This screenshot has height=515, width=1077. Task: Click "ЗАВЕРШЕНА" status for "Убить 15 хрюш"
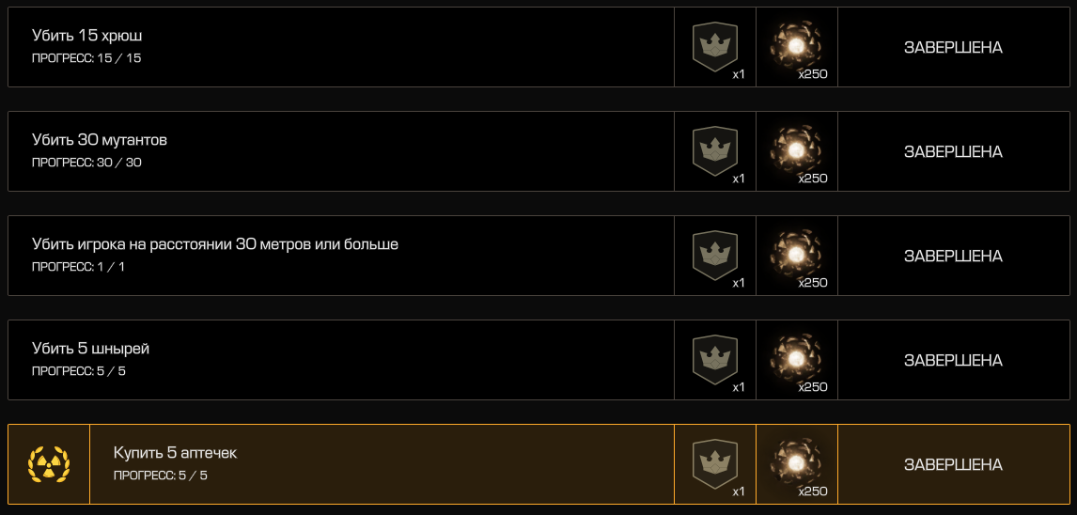tap(953, 48)
